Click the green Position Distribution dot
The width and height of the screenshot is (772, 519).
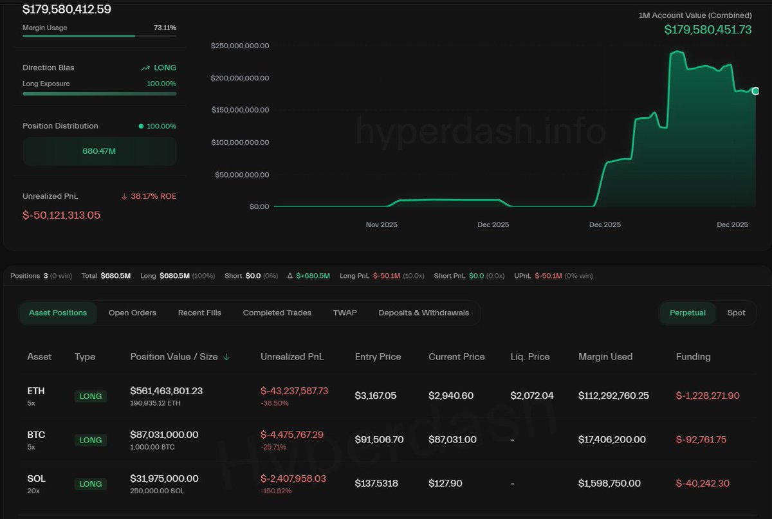tap(141, 126)
